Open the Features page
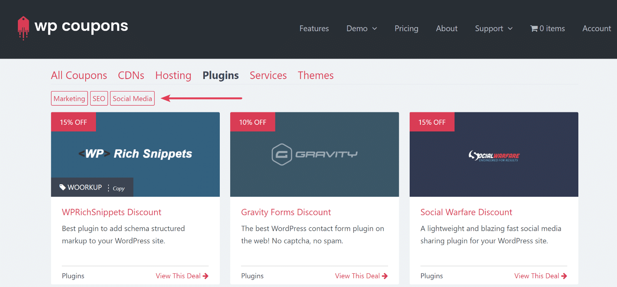This screenshot has height=287, width=617. click(x=314, y=28)
